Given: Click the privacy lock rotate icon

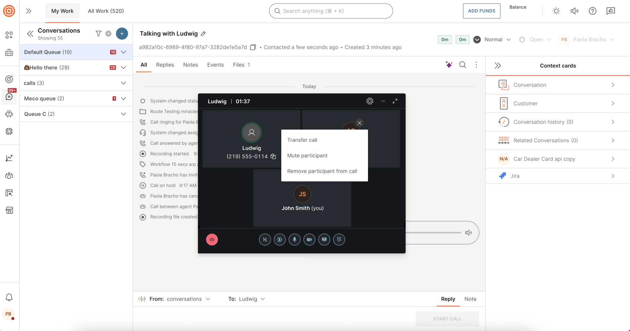Looking at the screenshot, I should point(280,240).
